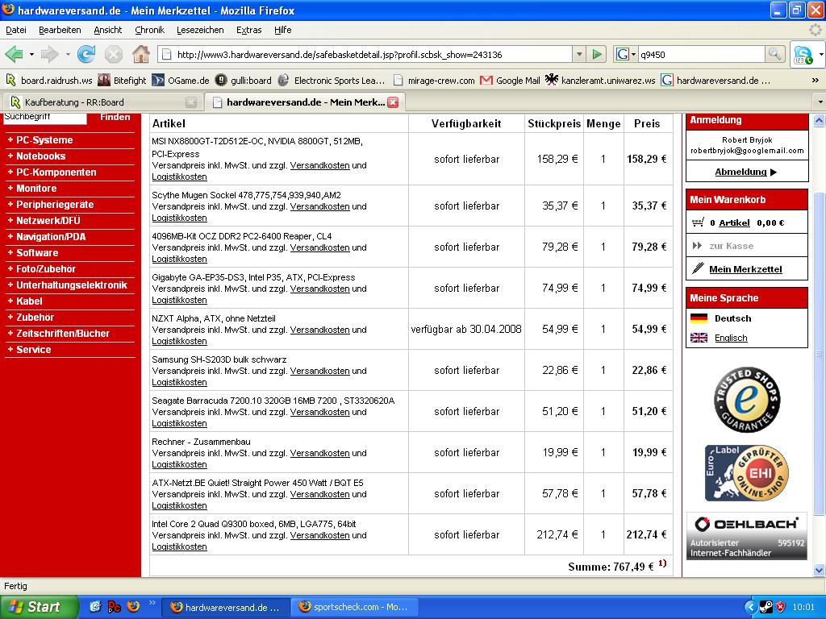The height and width of the screenshot is (619, 826).
Task: Open the back history dropdown arrow
Action: (31, 54)
